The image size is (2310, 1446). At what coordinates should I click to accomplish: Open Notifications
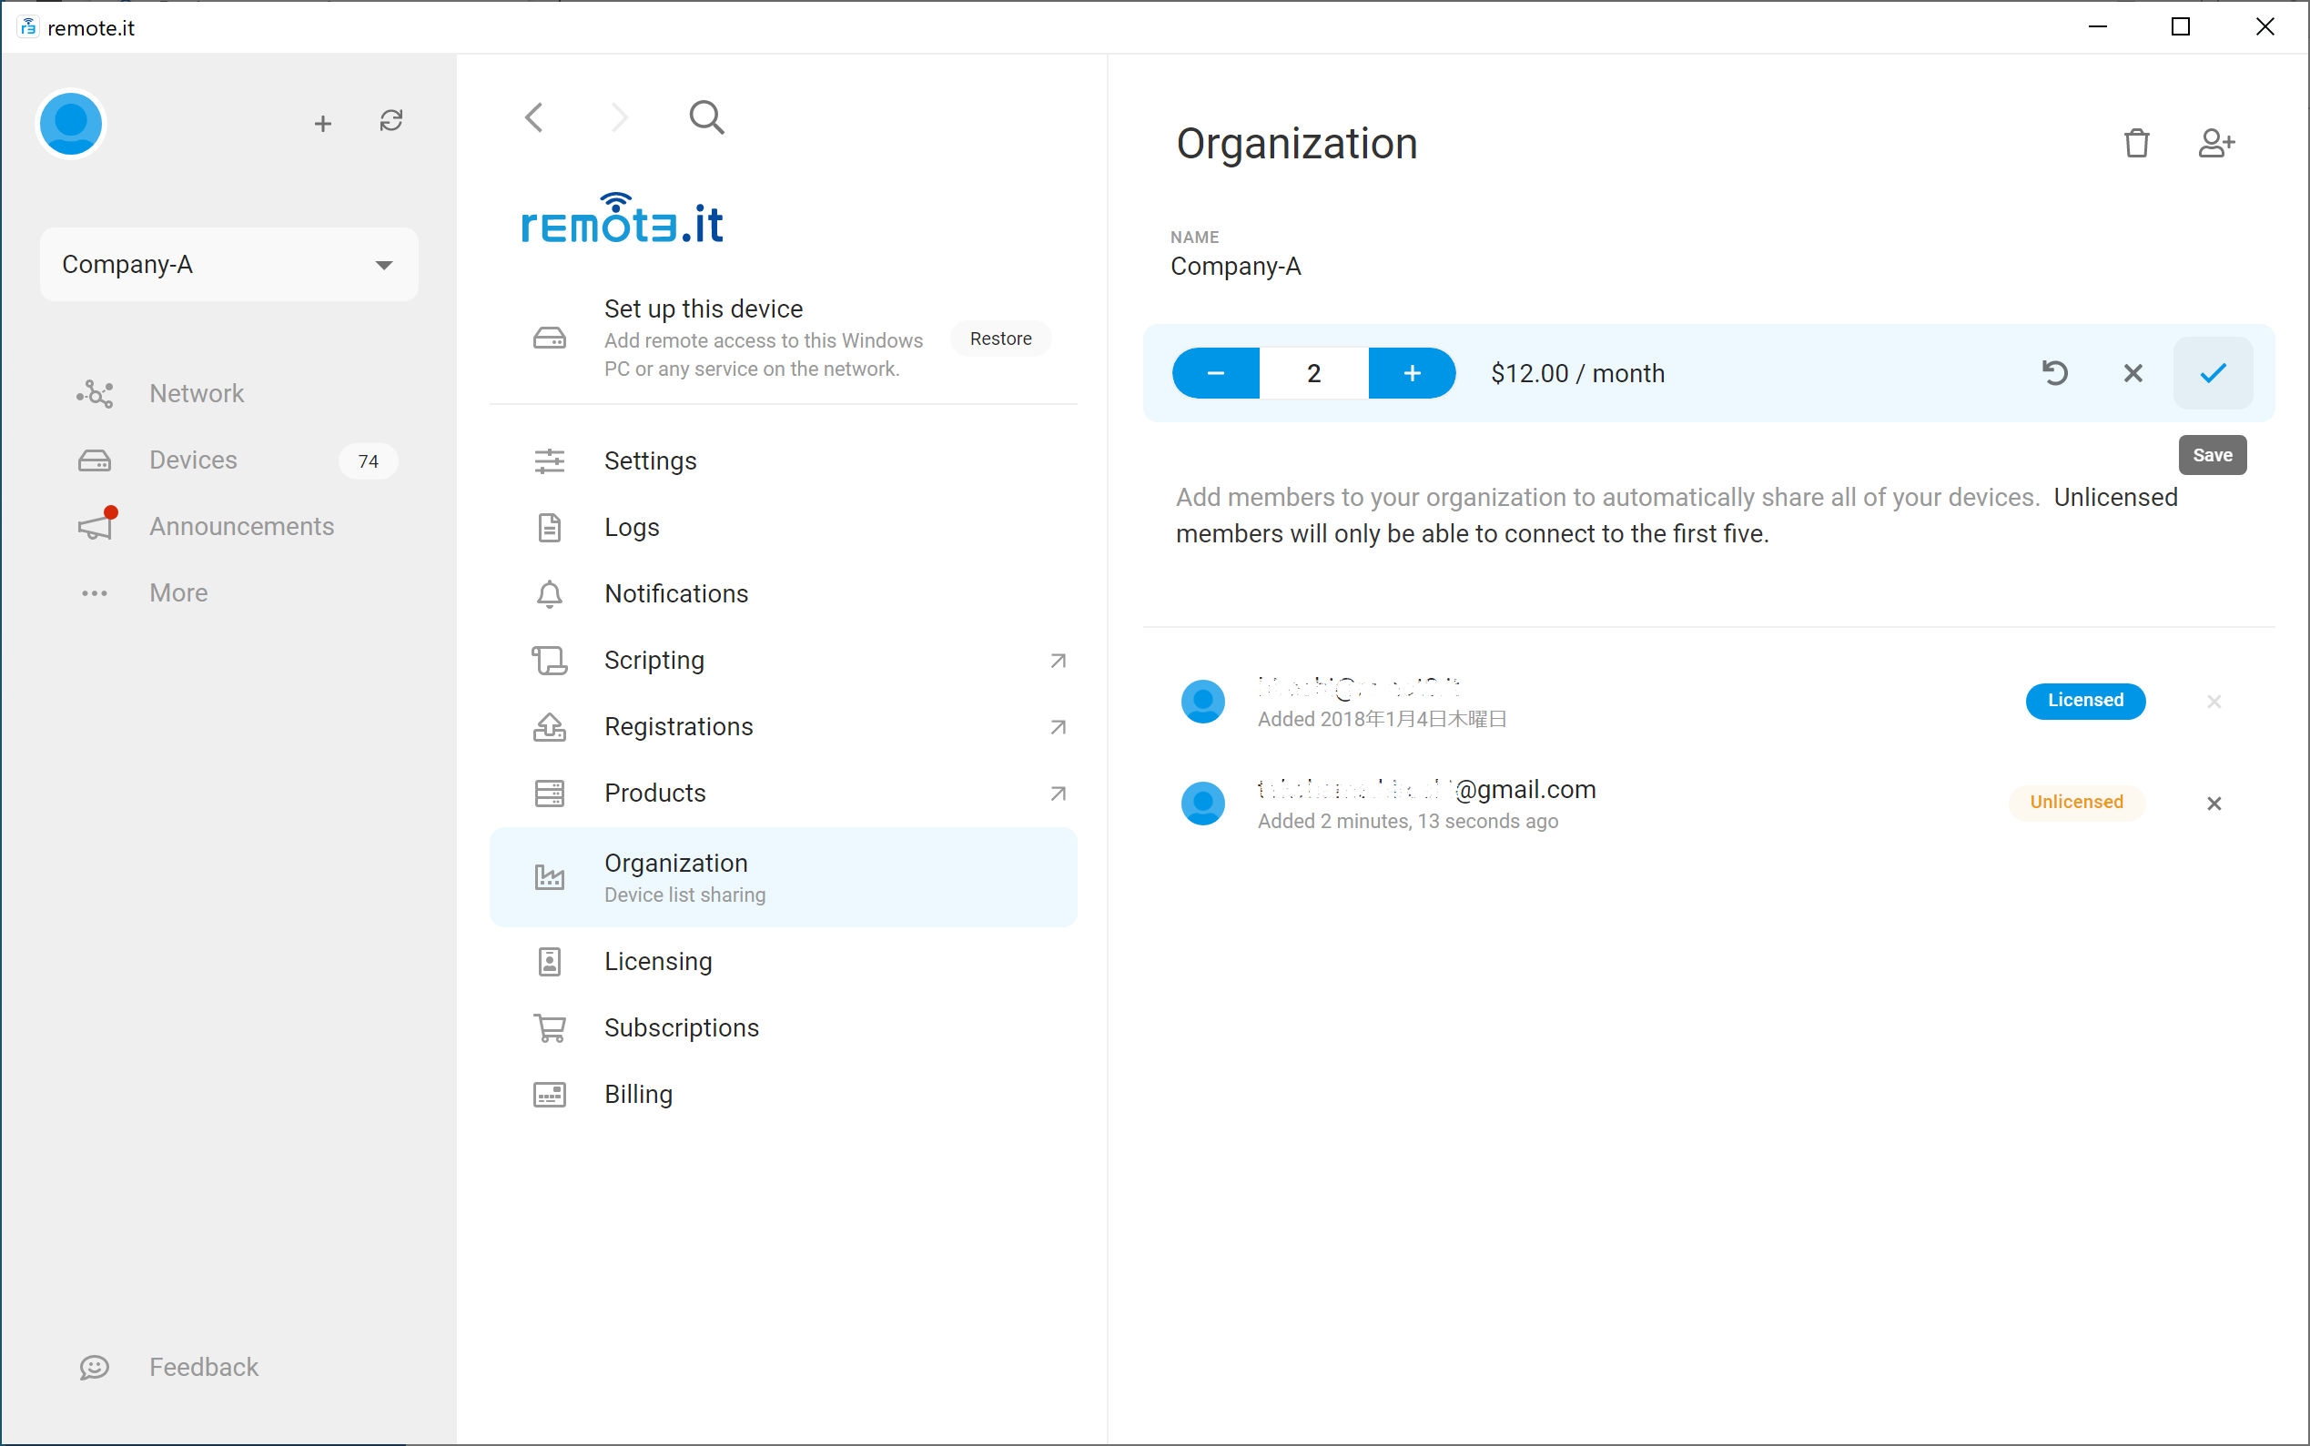pyautogui.click(x=784, y=594)
